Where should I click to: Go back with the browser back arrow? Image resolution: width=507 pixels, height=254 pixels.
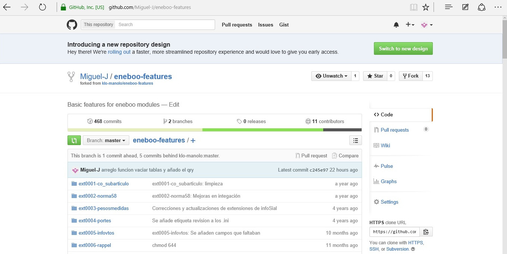coord(7,7)
